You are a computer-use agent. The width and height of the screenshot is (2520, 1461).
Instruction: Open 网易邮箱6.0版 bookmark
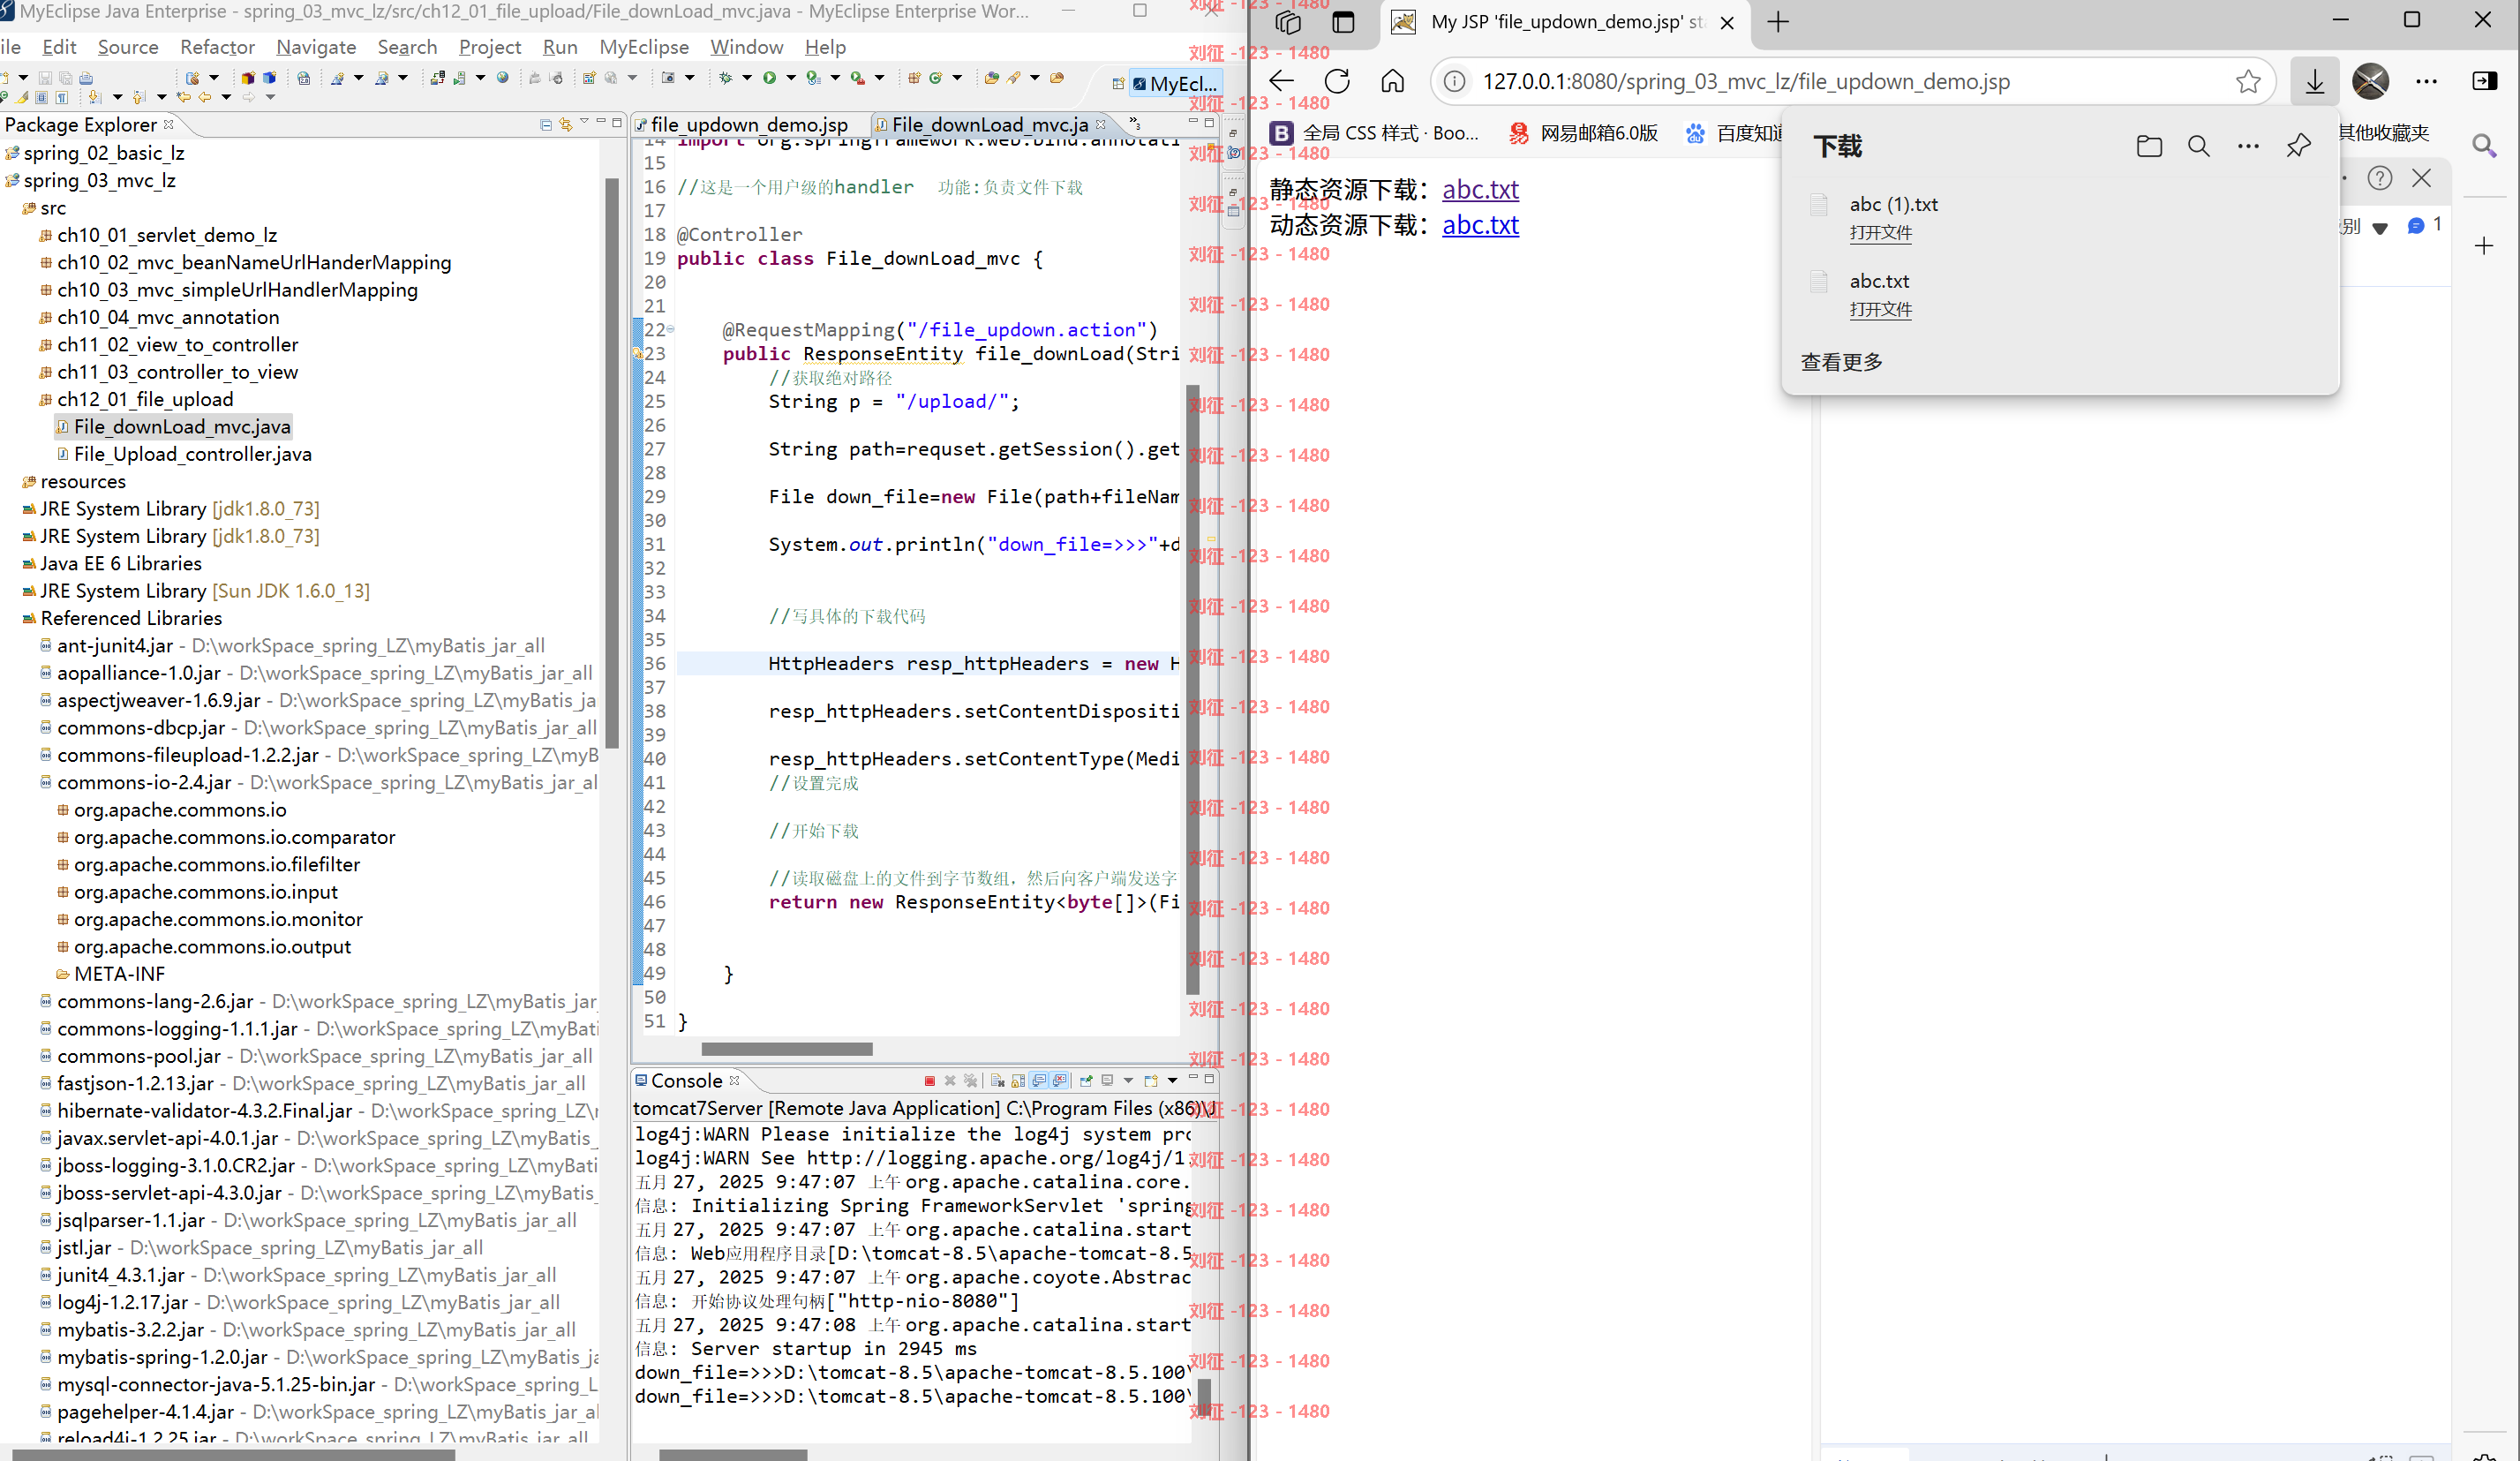(1584, 133)
